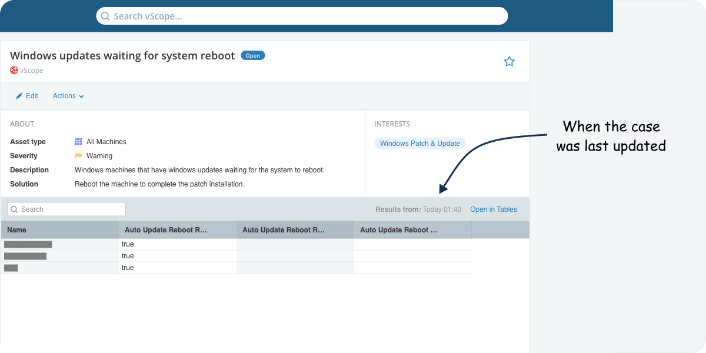
Task: Star this case as favorite
Action: [509, 61]
